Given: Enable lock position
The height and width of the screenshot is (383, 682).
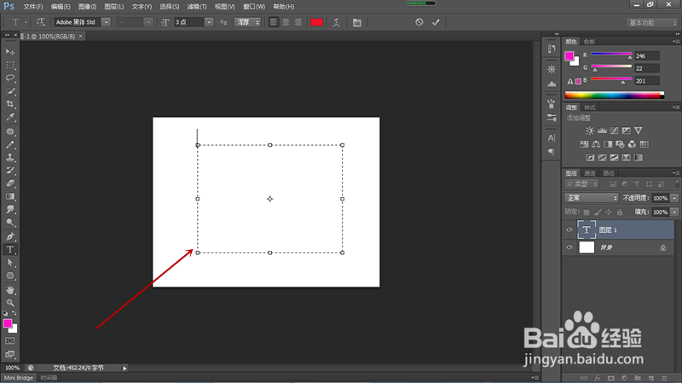Looking at the screenshot, I should pos(609,212).
